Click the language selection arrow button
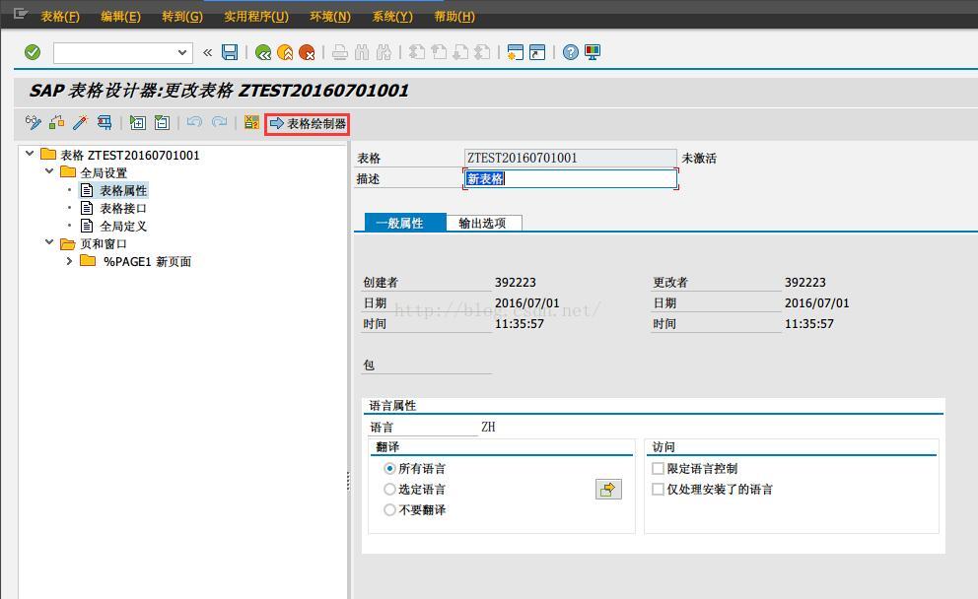978x599 pixels. coord(608,490)
